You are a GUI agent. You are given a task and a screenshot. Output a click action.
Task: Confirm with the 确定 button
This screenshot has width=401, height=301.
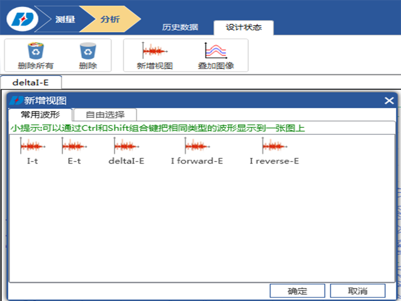point(297,291)
